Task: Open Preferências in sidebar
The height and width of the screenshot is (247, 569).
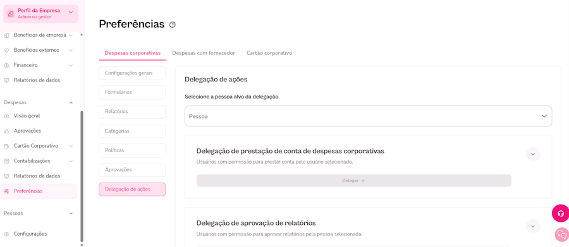Action: [x=39, y=191]
